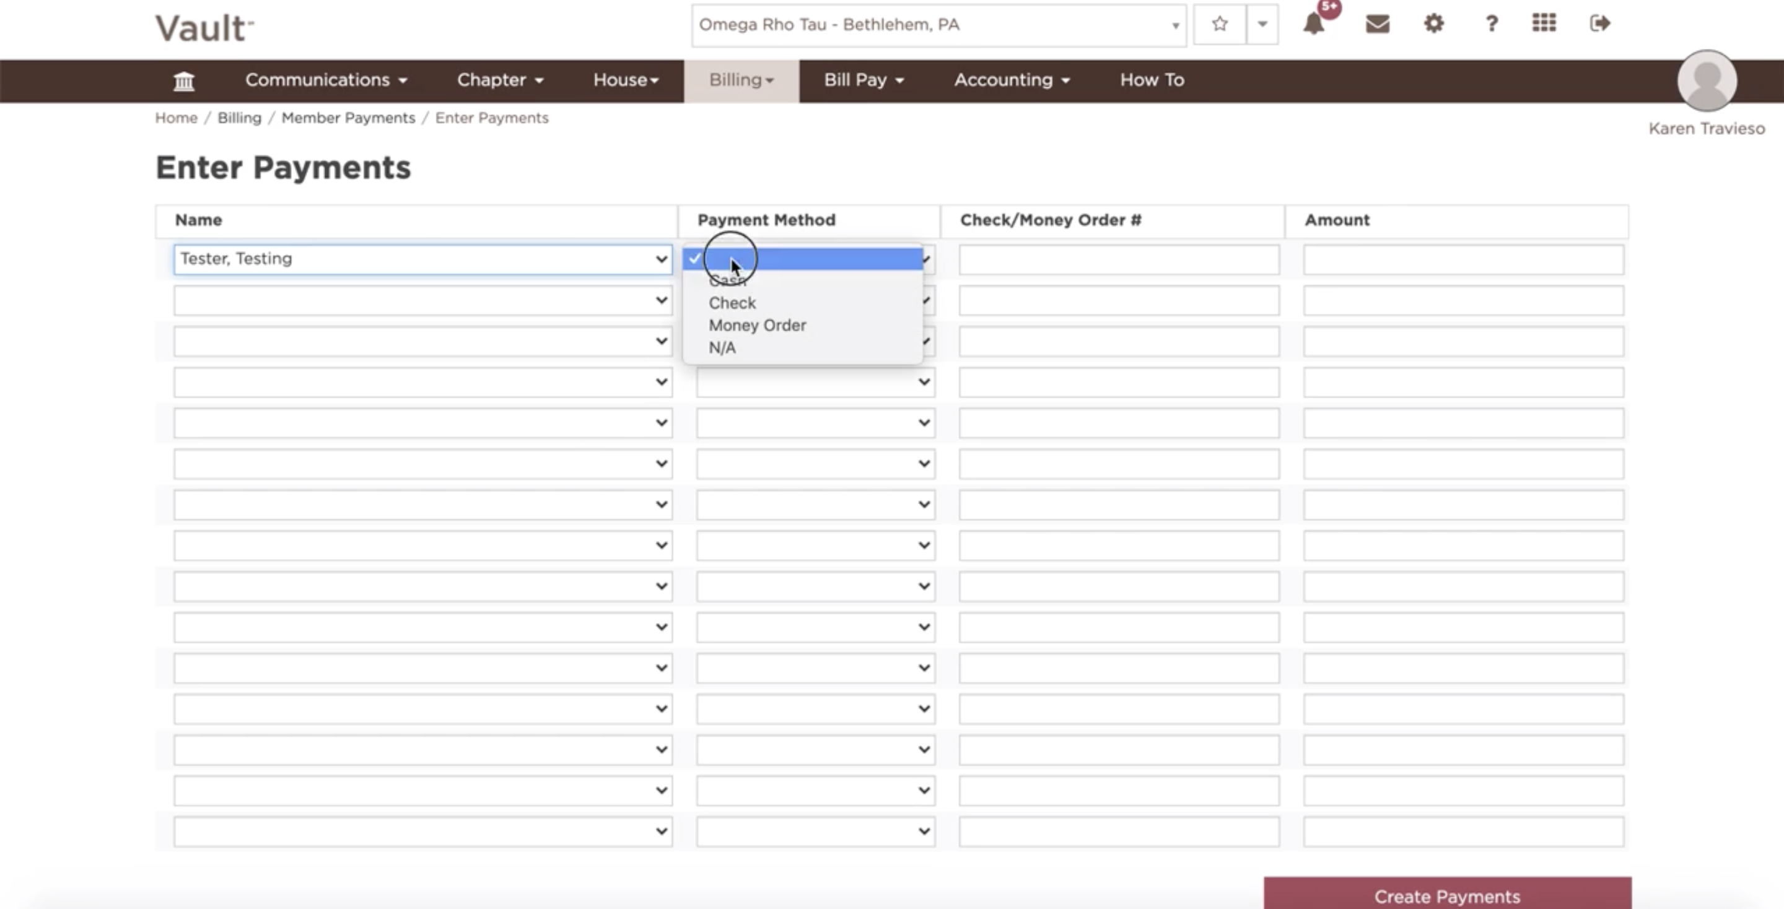Open the Bill Pay menu
This screenshot has height=909, width=1784.
863,80
